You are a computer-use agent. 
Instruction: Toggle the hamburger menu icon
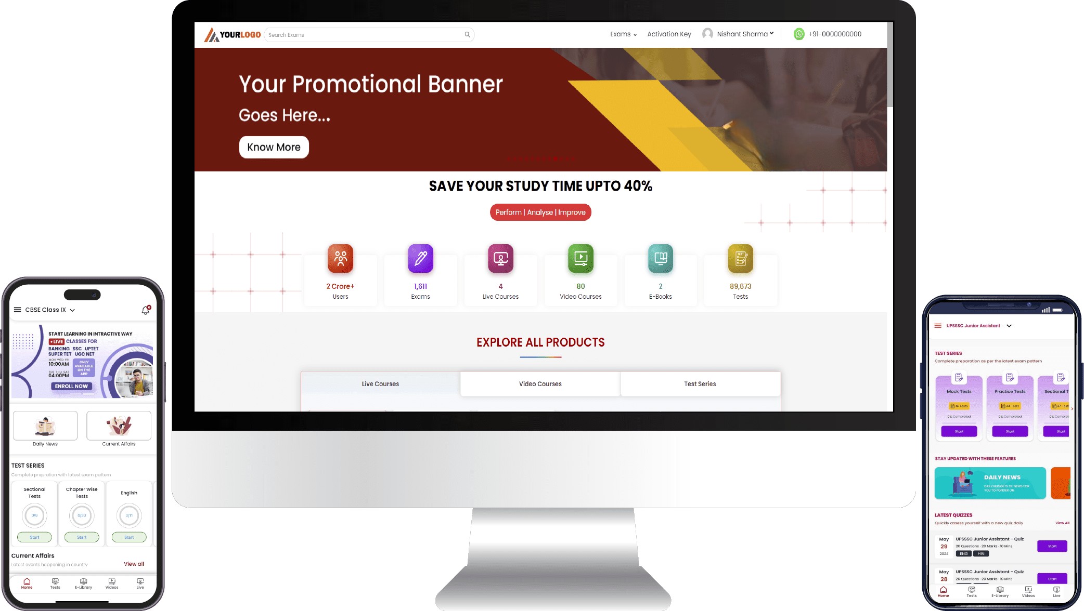point(17,309)
